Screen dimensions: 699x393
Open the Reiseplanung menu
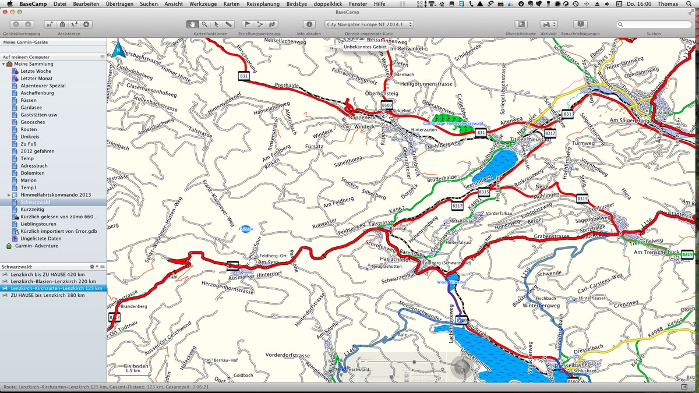pyautogui.click(x=263, y=4)
